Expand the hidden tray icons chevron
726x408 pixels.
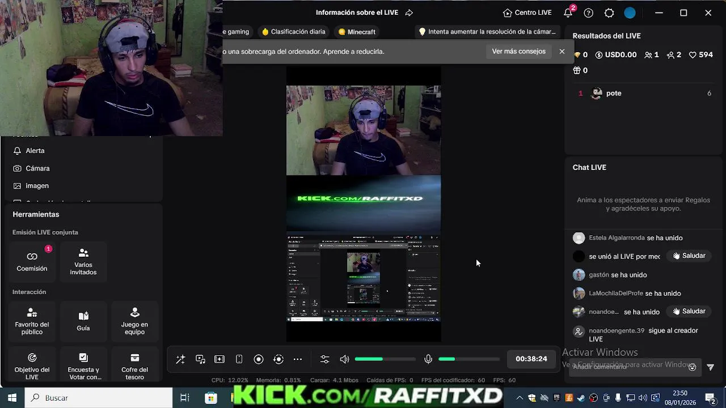(x=520, y=398)
